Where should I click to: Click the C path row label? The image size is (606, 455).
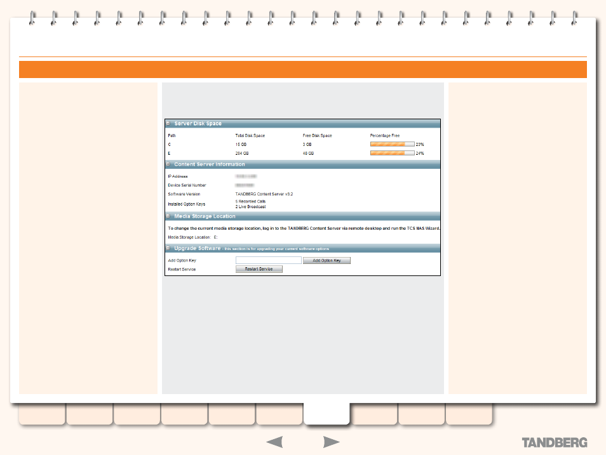169,145
